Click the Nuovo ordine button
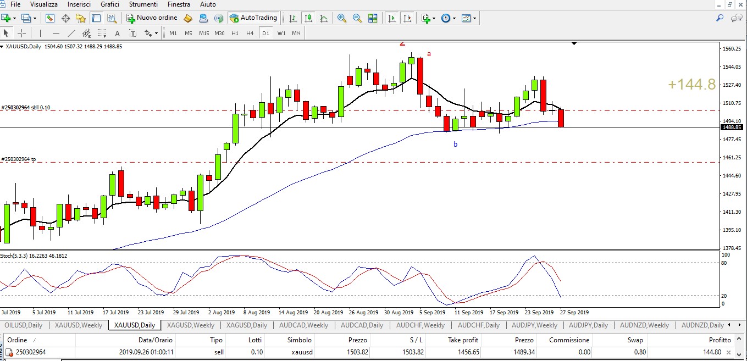Image resolution: width=747 pixels, height=361 pixels. coord(152,18)
